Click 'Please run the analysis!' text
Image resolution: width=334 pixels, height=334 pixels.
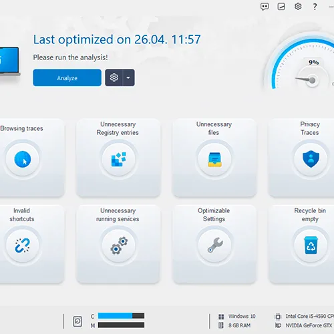point(70,57)
